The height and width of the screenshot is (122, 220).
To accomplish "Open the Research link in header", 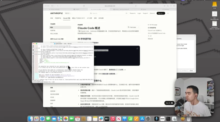I will point(133,13).
